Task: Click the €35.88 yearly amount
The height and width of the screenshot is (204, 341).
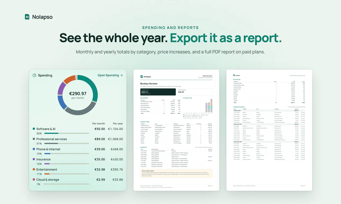Action: tap(118, 180)
